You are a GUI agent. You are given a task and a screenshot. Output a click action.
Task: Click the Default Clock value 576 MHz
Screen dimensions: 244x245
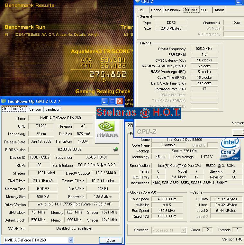click(38, 220)
